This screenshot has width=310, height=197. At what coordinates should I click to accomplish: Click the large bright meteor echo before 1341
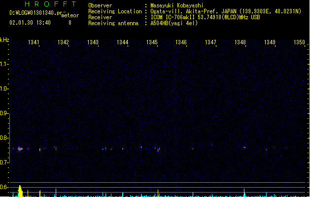tap(20, 149)
